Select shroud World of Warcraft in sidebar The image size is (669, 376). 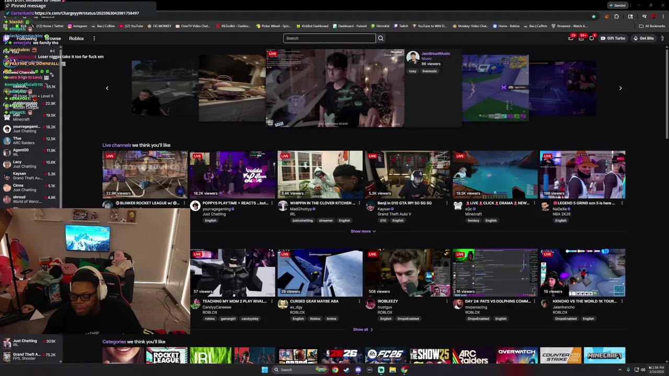point(30,199)
